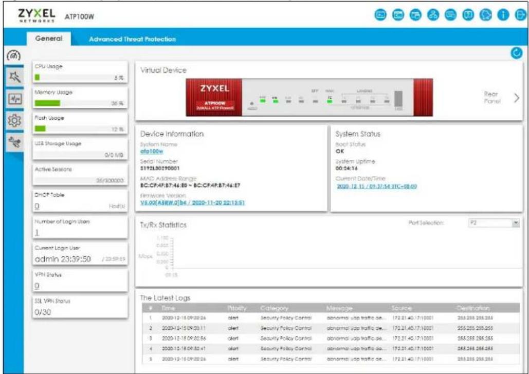529x374 pixels.
Task: Click the Memory Usage progress bar
Action: pyautogui.click(x=80, y=103)
